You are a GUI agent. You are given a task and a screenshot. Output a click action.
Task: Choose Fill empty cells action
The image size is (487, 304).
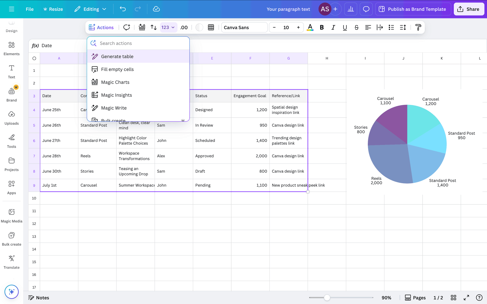[138, 69]
